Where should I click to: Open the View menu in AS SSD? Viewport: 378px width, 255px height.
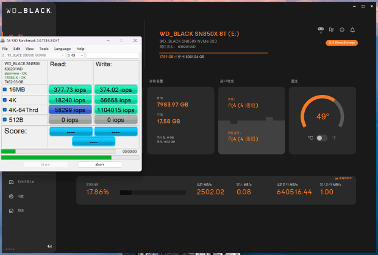pyautogui.click(x=30, y=49)
